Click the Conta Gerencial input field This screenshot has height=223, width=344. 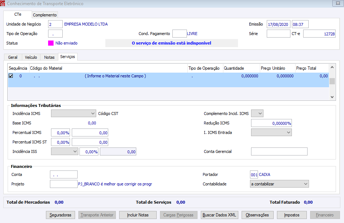279,151
